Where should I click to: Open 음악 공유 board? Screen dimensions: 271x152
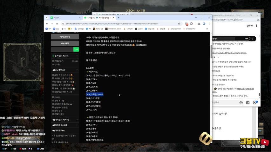(x=57, y=111)
